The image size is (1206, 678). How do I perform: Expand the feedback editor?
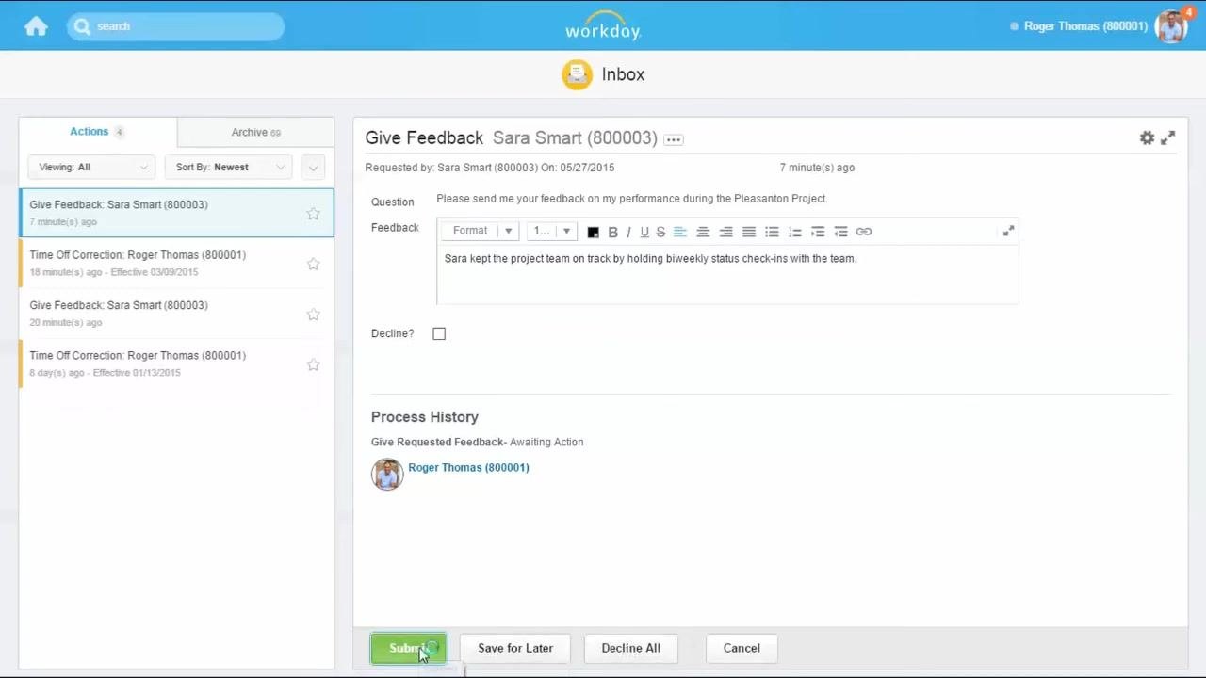(1008, 231)
